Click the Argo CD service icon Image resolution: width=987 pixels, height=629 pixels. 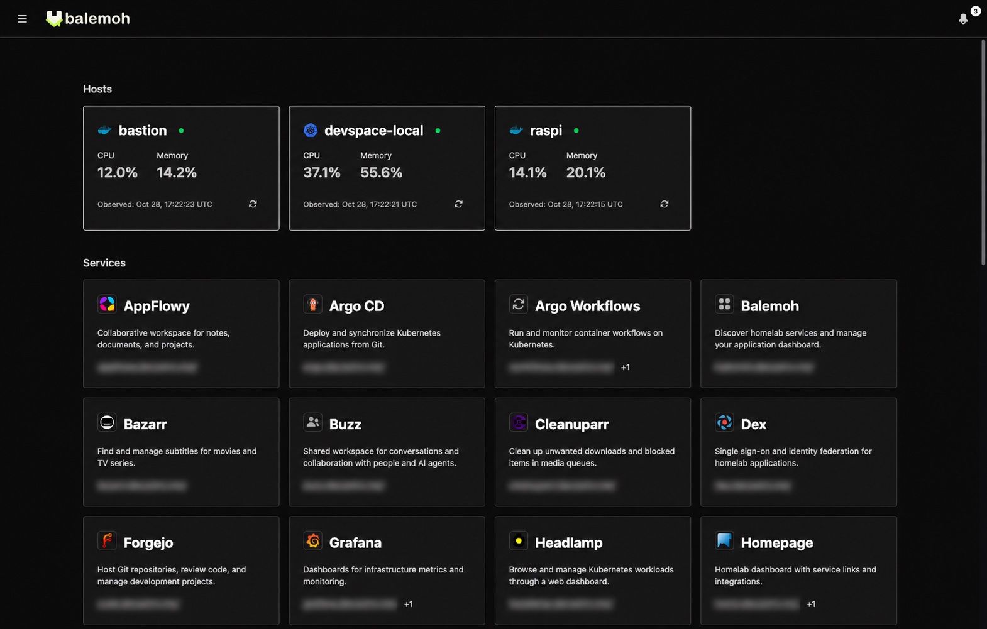pyautogui.click(x=312, y=304)
